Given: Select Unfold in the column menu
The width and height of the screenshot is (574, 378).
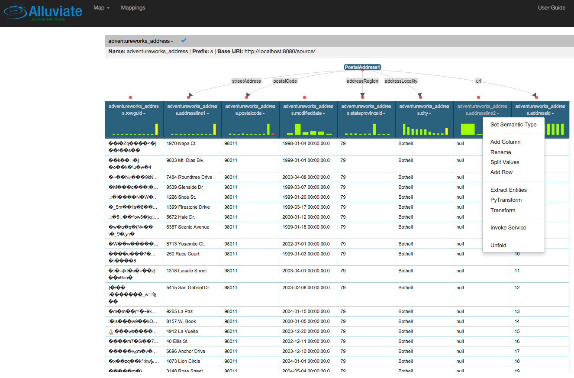Looking at the screenshot, I should point(513,246).
